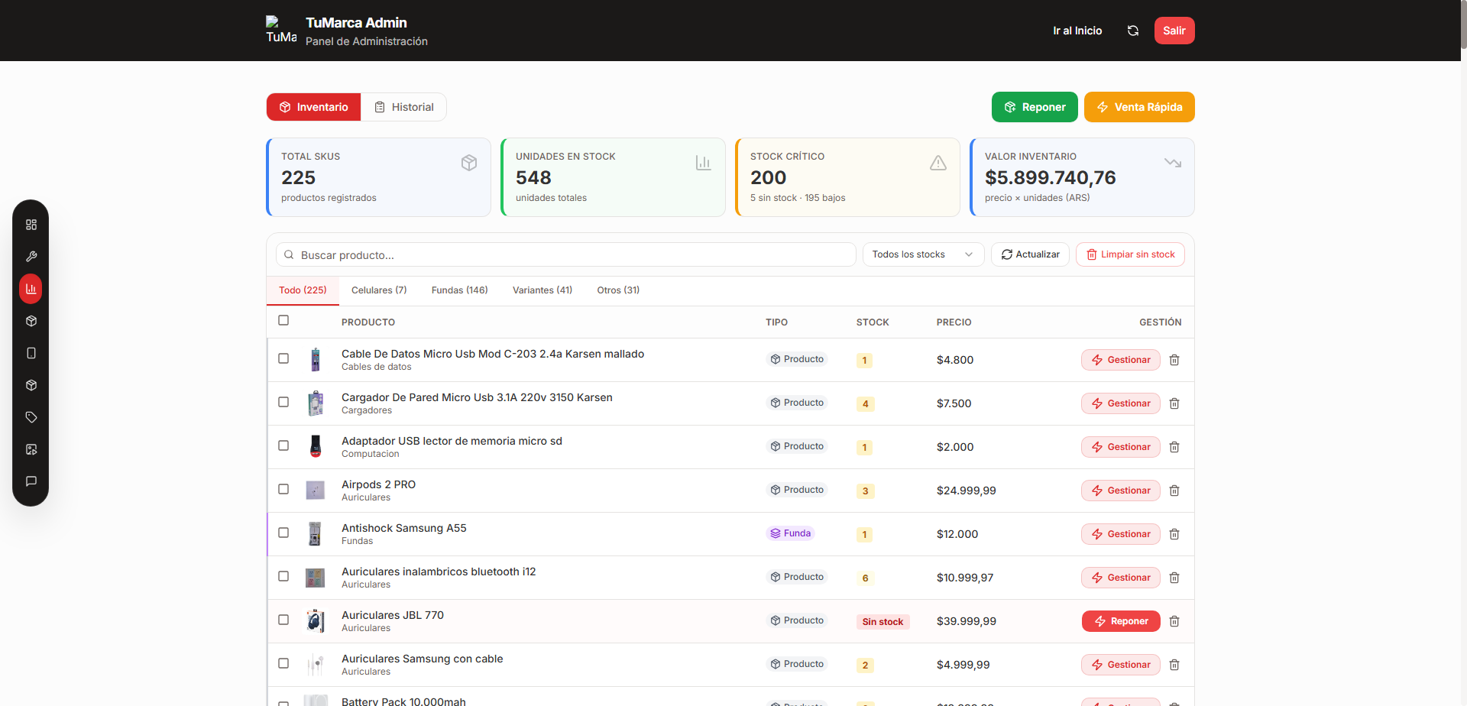Viewport: 1467px width, 706px height.
Task: Delete the Airpods 2 PRO row via trash icon
Action: (x=1174, y=491)
